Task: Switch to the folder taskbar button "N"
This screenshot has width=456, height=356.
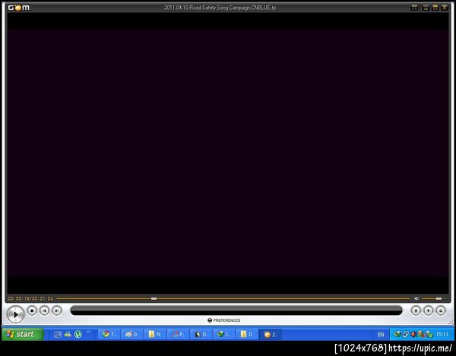Action: pos(155,334)
